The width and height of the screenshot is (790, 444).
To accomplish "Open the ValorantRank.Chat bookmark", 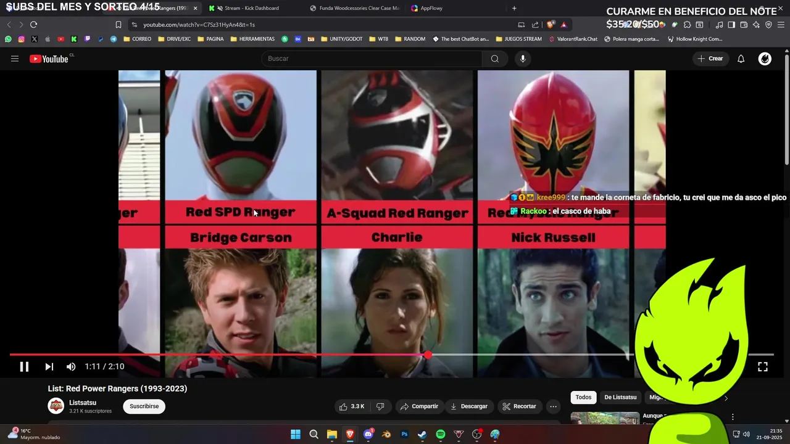I will [x=573, y=39].
